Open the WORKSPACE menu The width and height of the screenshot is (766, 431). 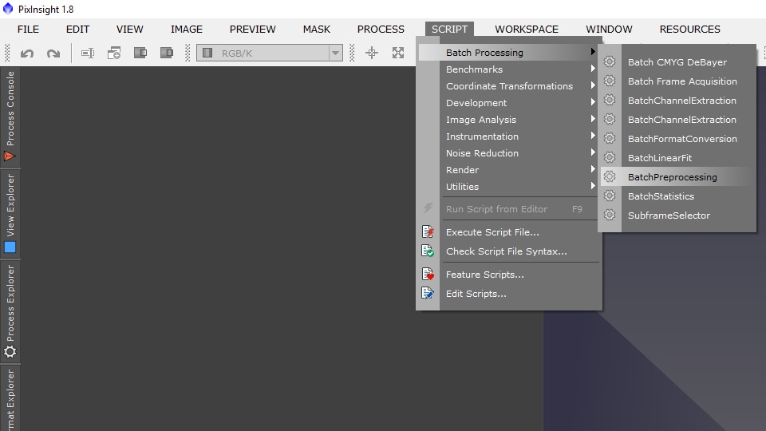pos(527,30)
